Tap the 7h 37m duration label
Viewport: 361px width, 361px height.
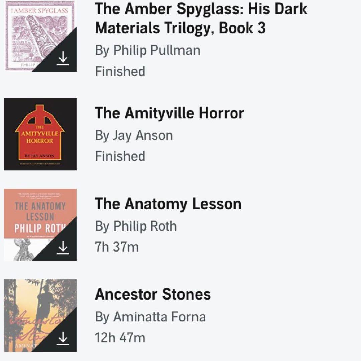pos(117,247)
